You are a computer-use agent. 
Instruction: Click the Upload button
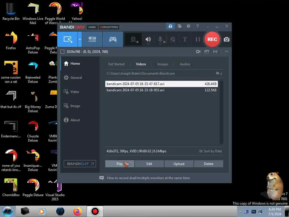179,164
